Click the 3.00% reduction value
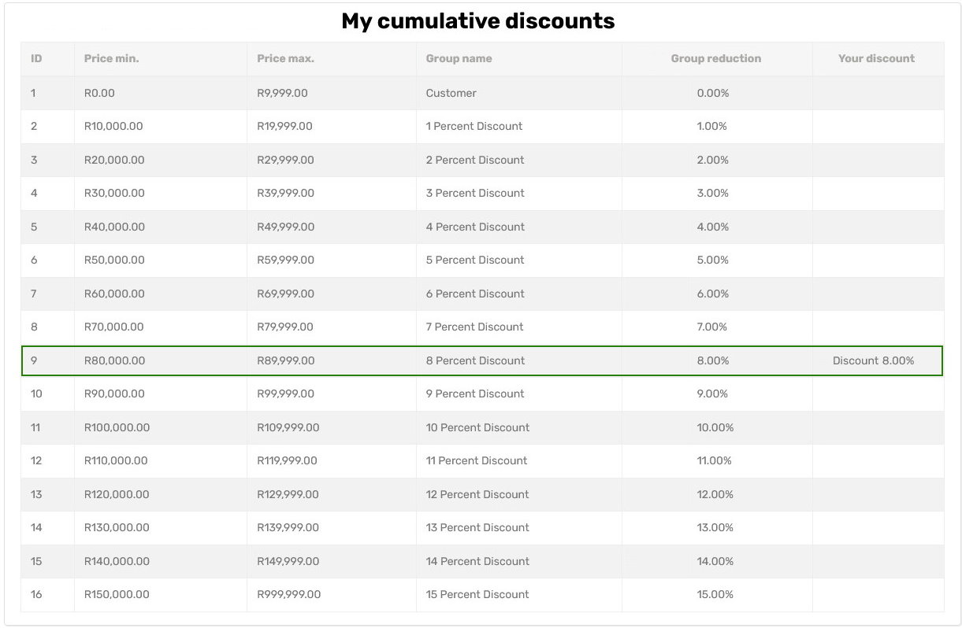Image resolution: width=962 pixels, height=628 pixels. [713, 193]
